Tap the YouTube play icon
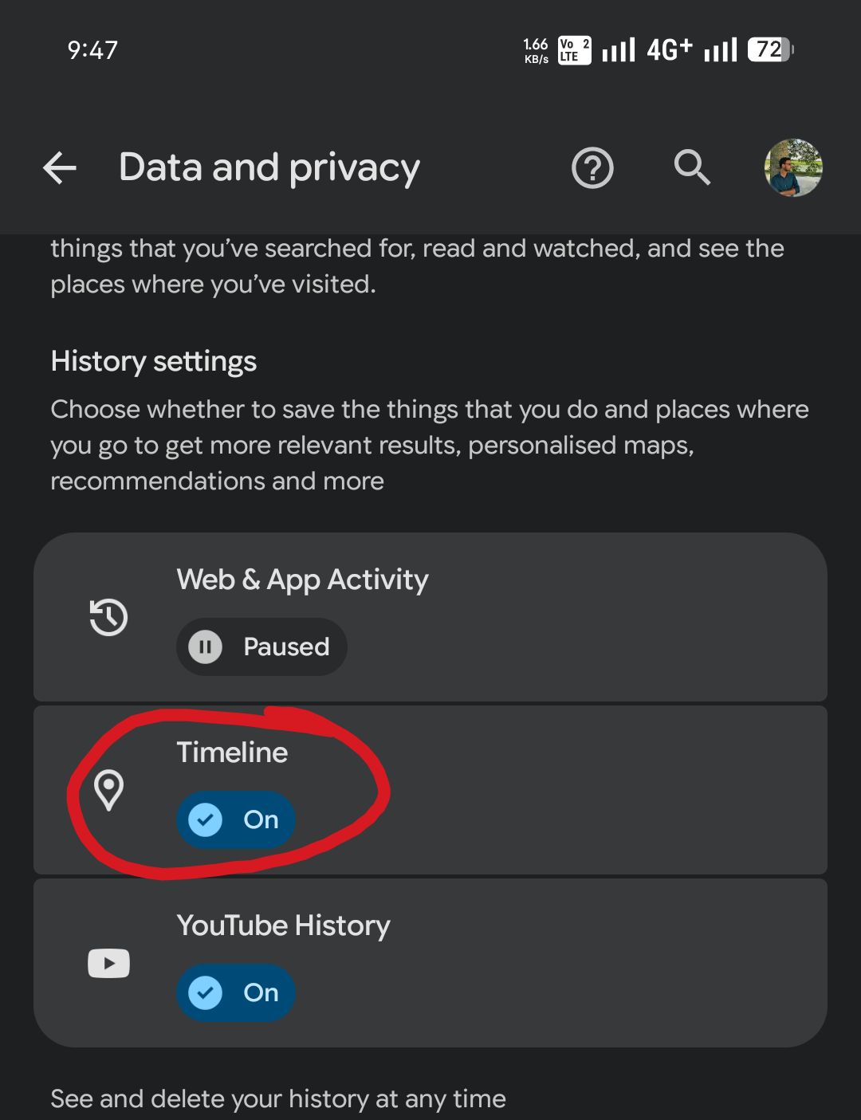The image size is (861, 1120). pos(109,963)
